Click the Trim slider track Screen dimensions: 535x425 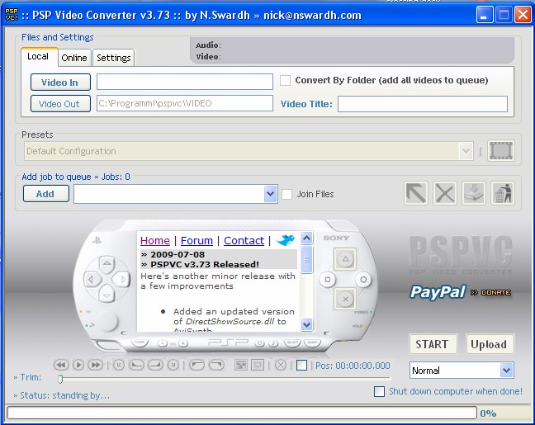click(x=225, y=378)
